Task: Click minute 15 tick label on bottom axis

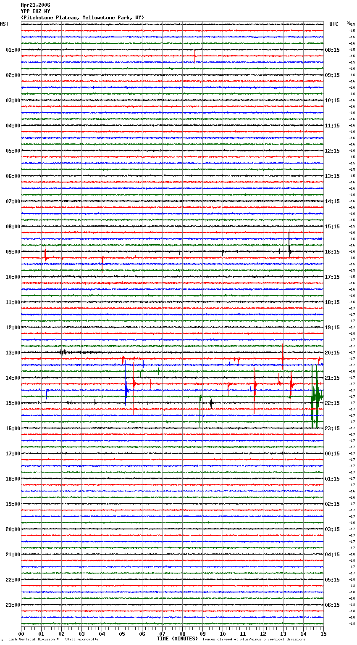Action: point(323,634)
